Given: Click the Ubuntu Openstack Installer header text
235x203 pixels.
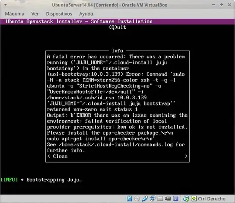Looking at the screenshot, I should (x=79, y=21).
